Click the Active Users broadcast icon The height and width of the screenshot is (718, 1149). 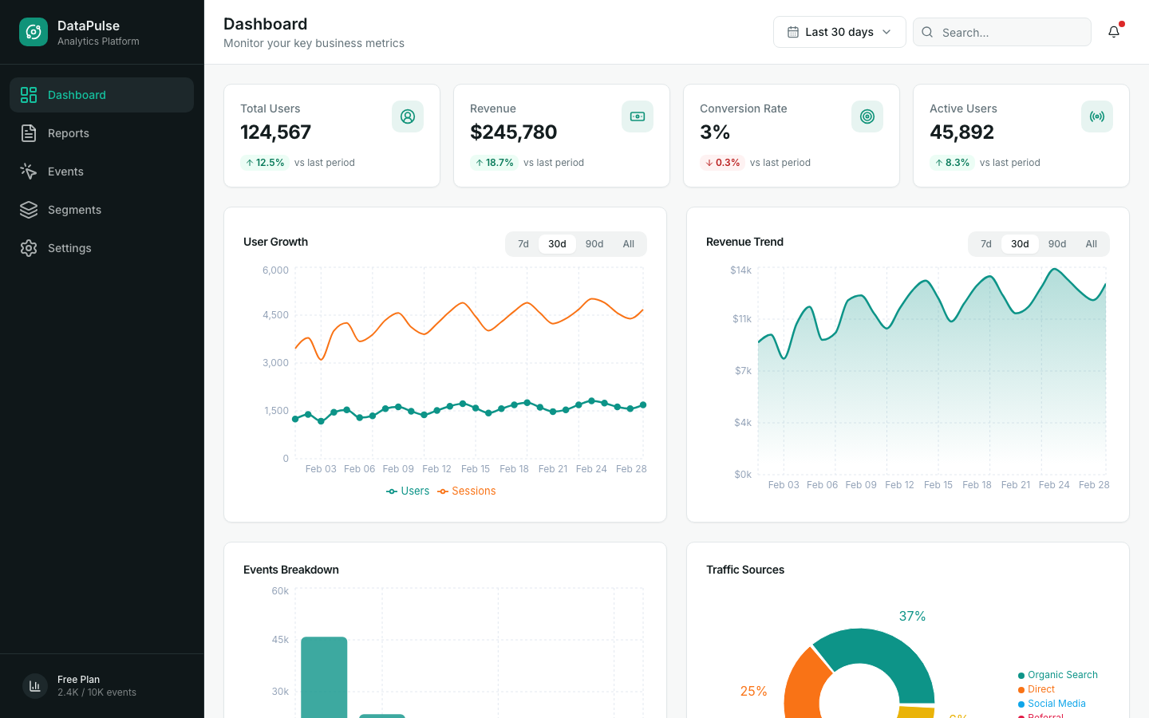coord(1097,116)
